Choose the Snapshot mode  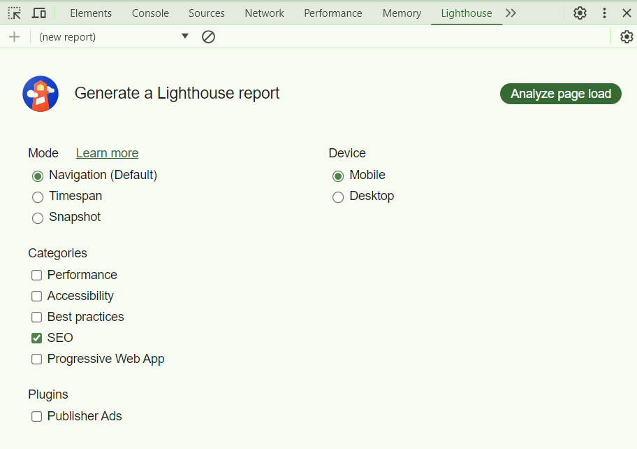38,218
